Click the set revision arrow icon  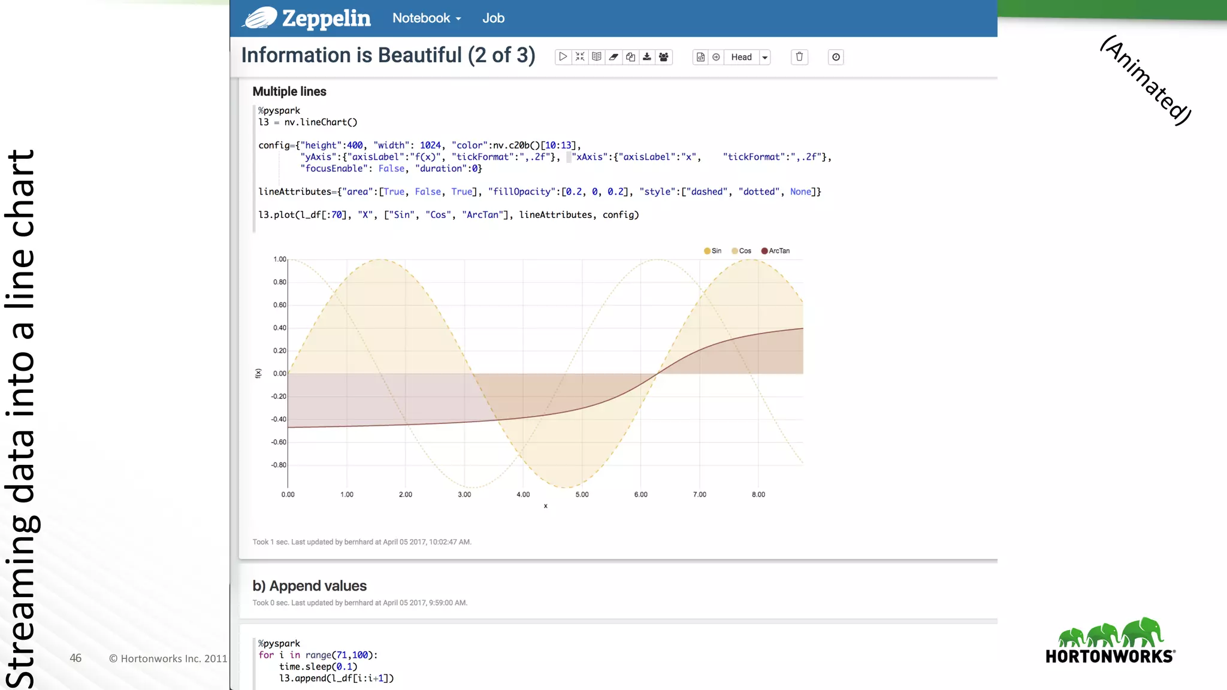[716, 57]
